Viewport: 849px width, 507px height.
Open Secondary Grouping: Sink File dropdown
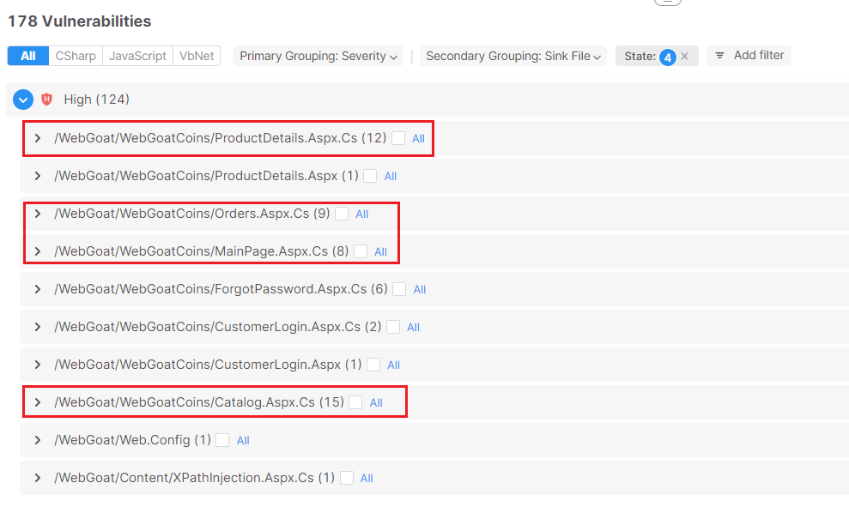tap(513, 57)
